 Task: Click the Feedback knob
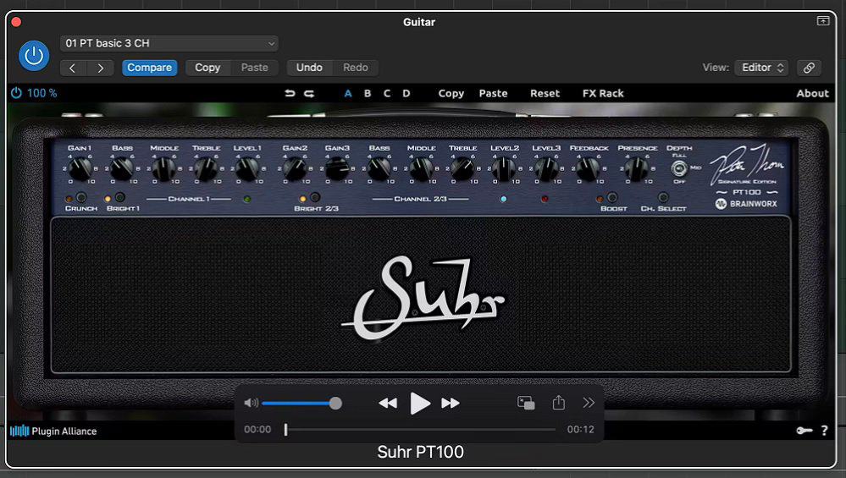point(589,169)
